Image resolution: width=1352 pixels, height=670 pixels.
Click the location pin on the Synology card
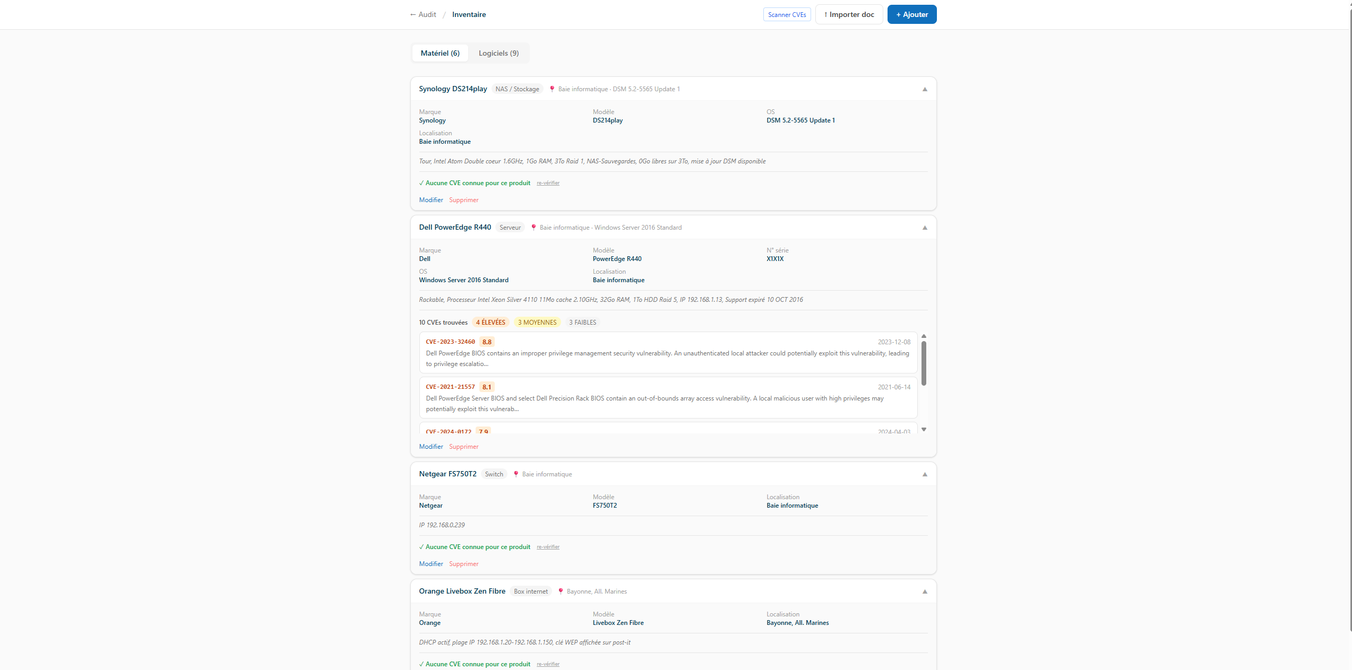[x=552, y=89]
